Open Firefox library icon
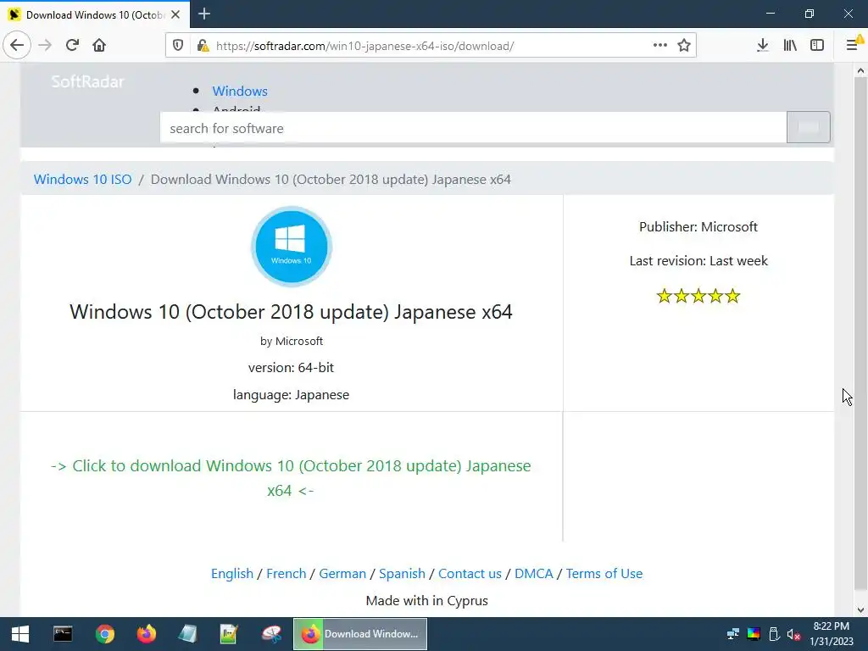The width and height of the screenshot is (868, 651). (x=790, y=45)
